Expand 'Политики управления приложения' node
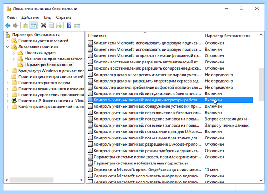This screenshot has height=194, width=268. coord(8,95)
